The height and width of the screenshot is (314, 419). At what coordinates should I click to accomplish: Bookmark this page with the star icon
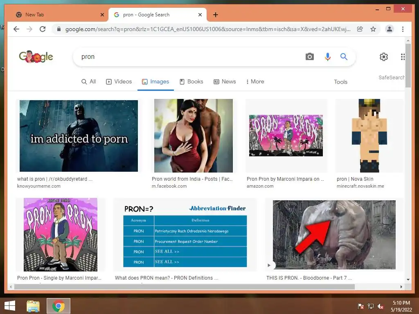(x=373, y=29)
